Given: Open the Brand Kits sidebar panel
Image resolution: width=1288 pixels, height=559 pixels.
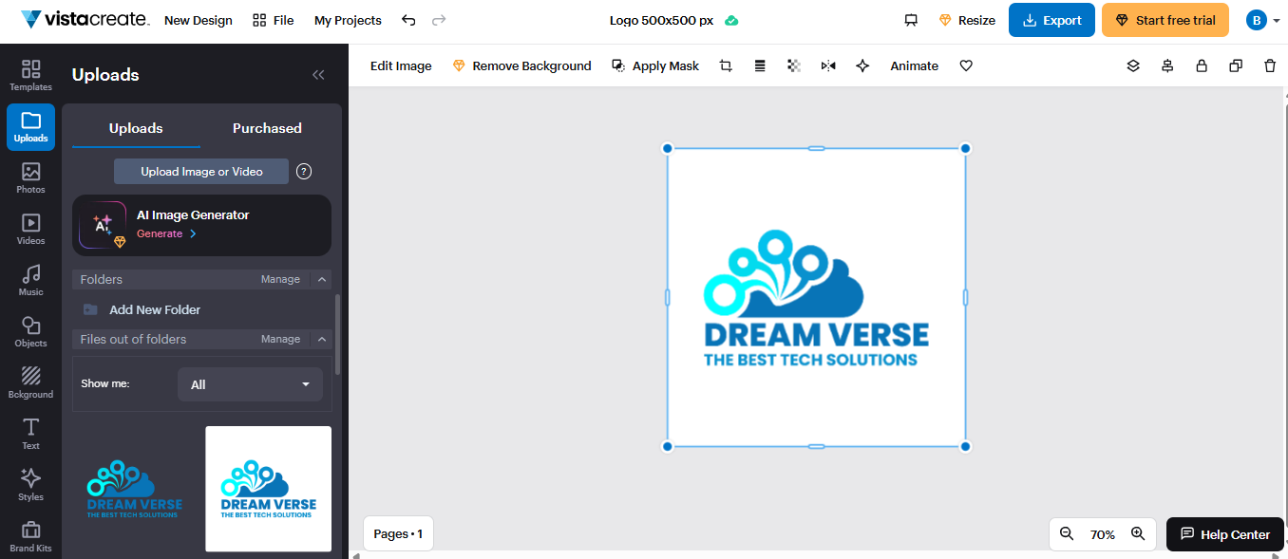Looking at the screenshot, I should [30, 537].
